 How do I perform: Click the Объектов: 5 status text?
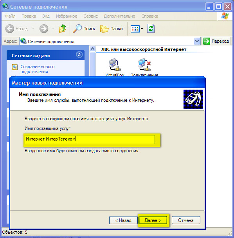coord(15,232)
